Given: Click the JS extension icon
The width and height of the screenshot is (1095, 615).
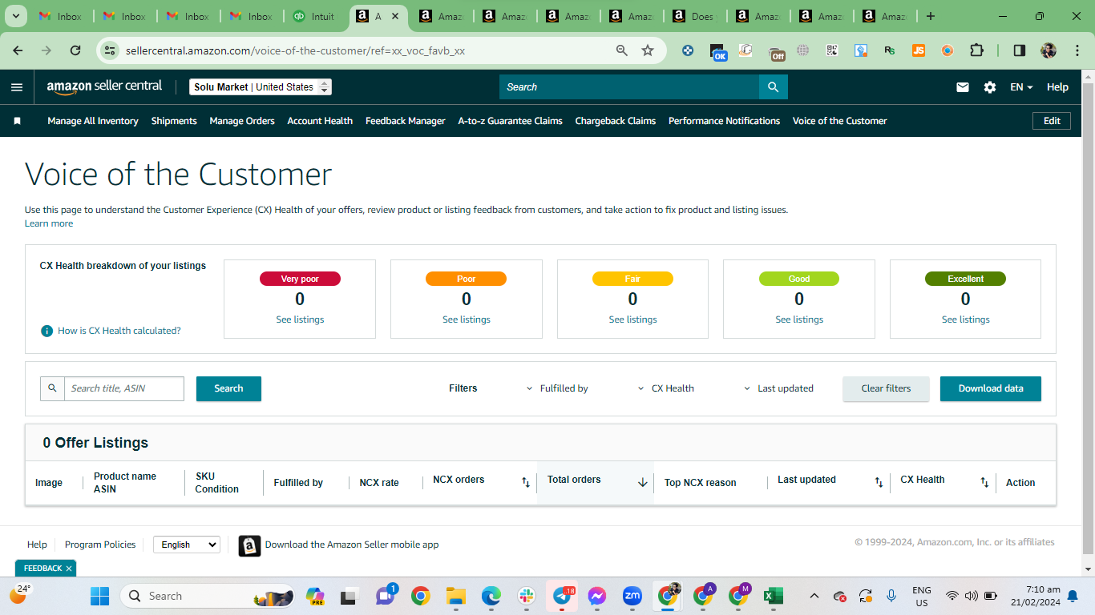Looking at the screenshot, I should 919,50.
